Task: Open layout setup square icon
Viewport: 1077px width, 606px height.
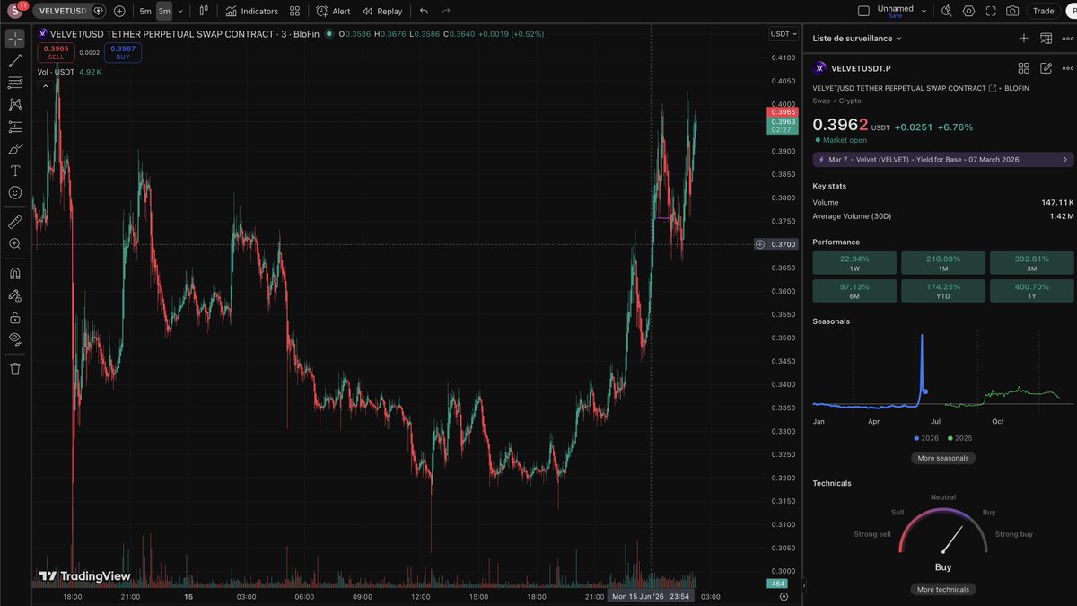Action: 863,11
